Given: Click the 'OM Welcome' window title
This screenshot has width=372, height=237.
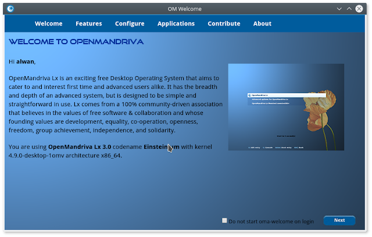Looking at the screenshot, I should 185,9.
